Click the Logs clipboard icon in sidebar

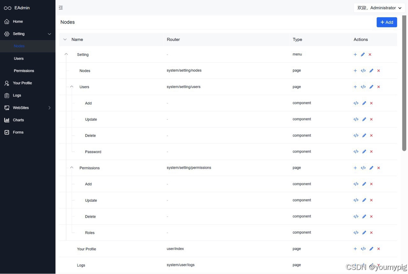(x=7, y=96)
